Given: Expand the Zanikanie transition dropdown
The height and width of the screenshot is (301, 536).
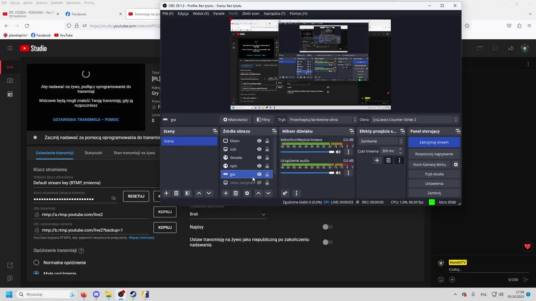Looking at the screenshot, I should tap(381, 141).
